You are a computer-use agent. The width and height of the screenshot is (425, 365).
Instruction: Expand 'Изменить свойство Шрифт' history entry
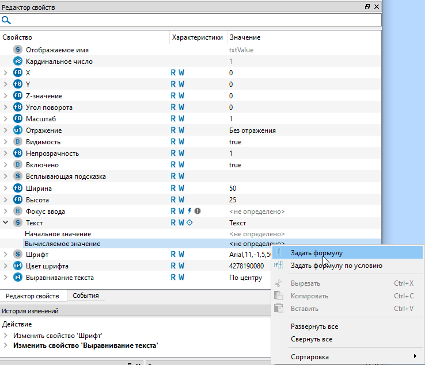5,335
